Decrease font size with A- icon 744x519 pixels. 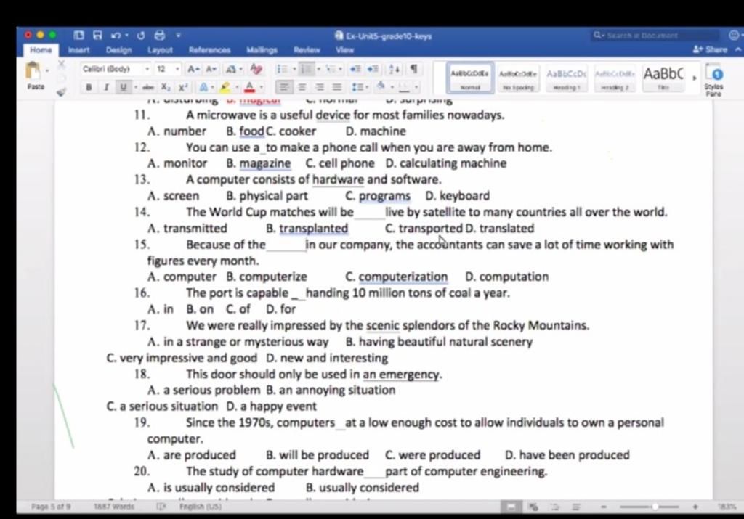(211, 69)
